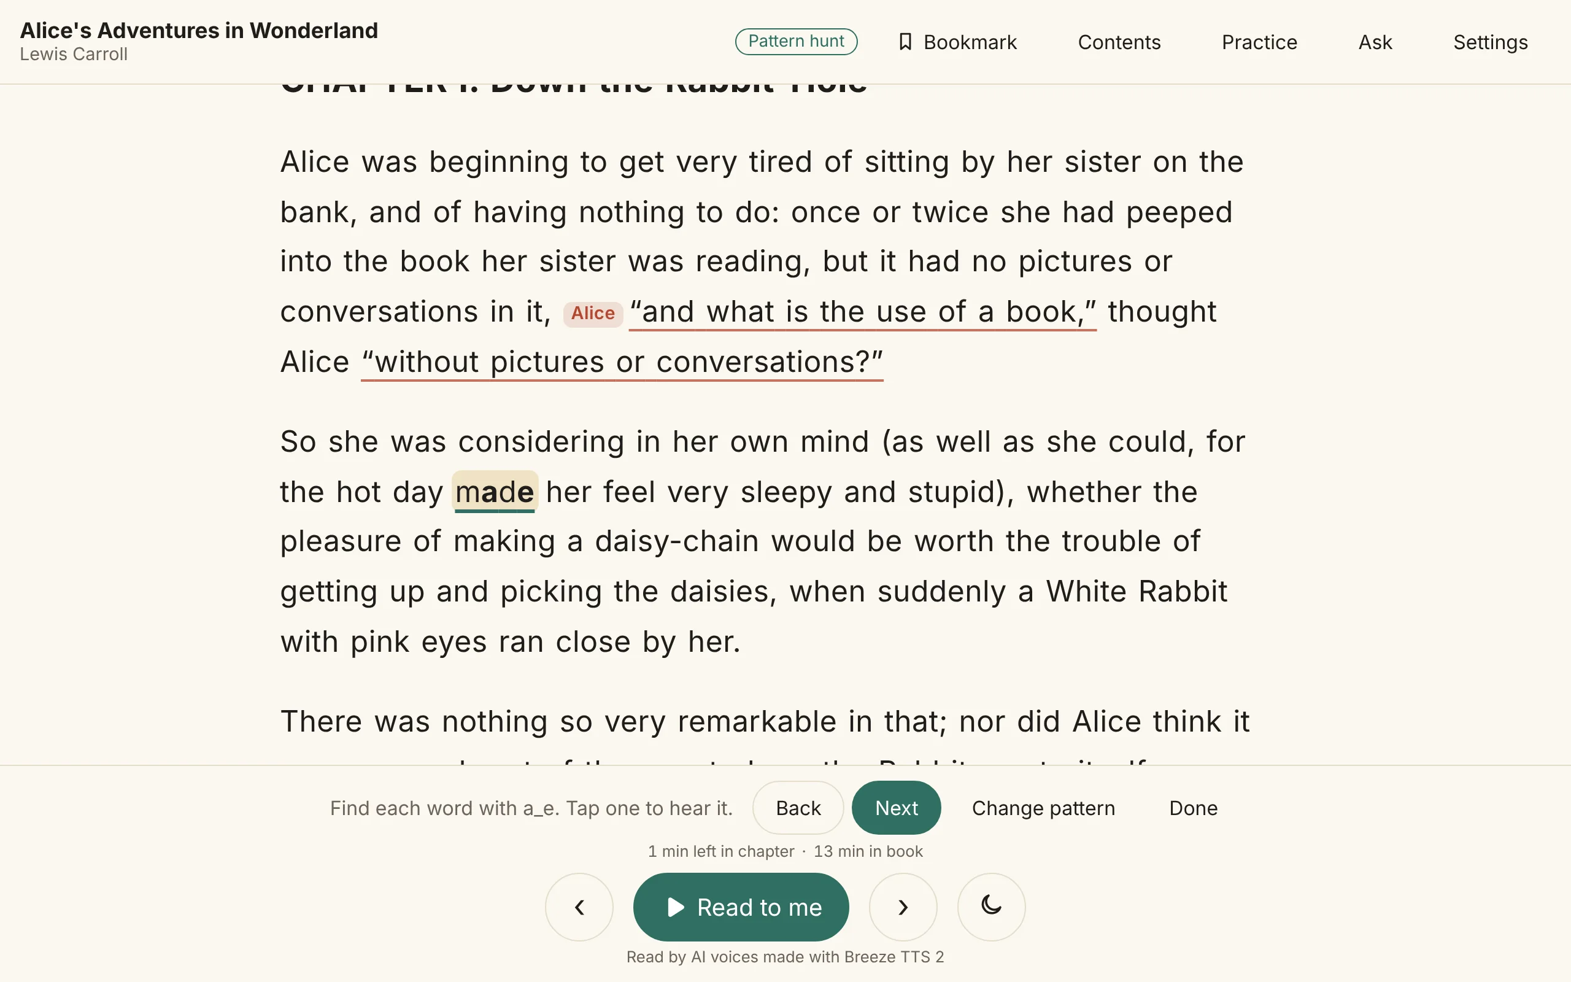Viewport: 1571px width, 982px height.
Task: Tap the underlined quote "and what is the use of a book,"
Action: (x=863, y=312)
